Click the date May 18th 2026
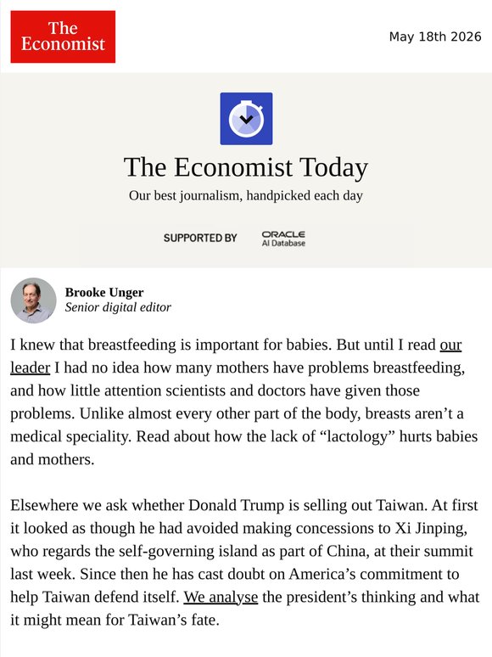 [x=435, y=36]
